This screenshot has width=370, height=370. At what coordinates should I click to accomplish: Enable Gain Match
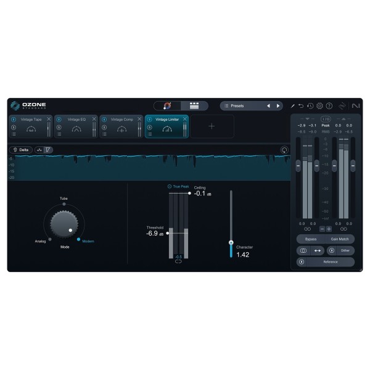point(340,239)
